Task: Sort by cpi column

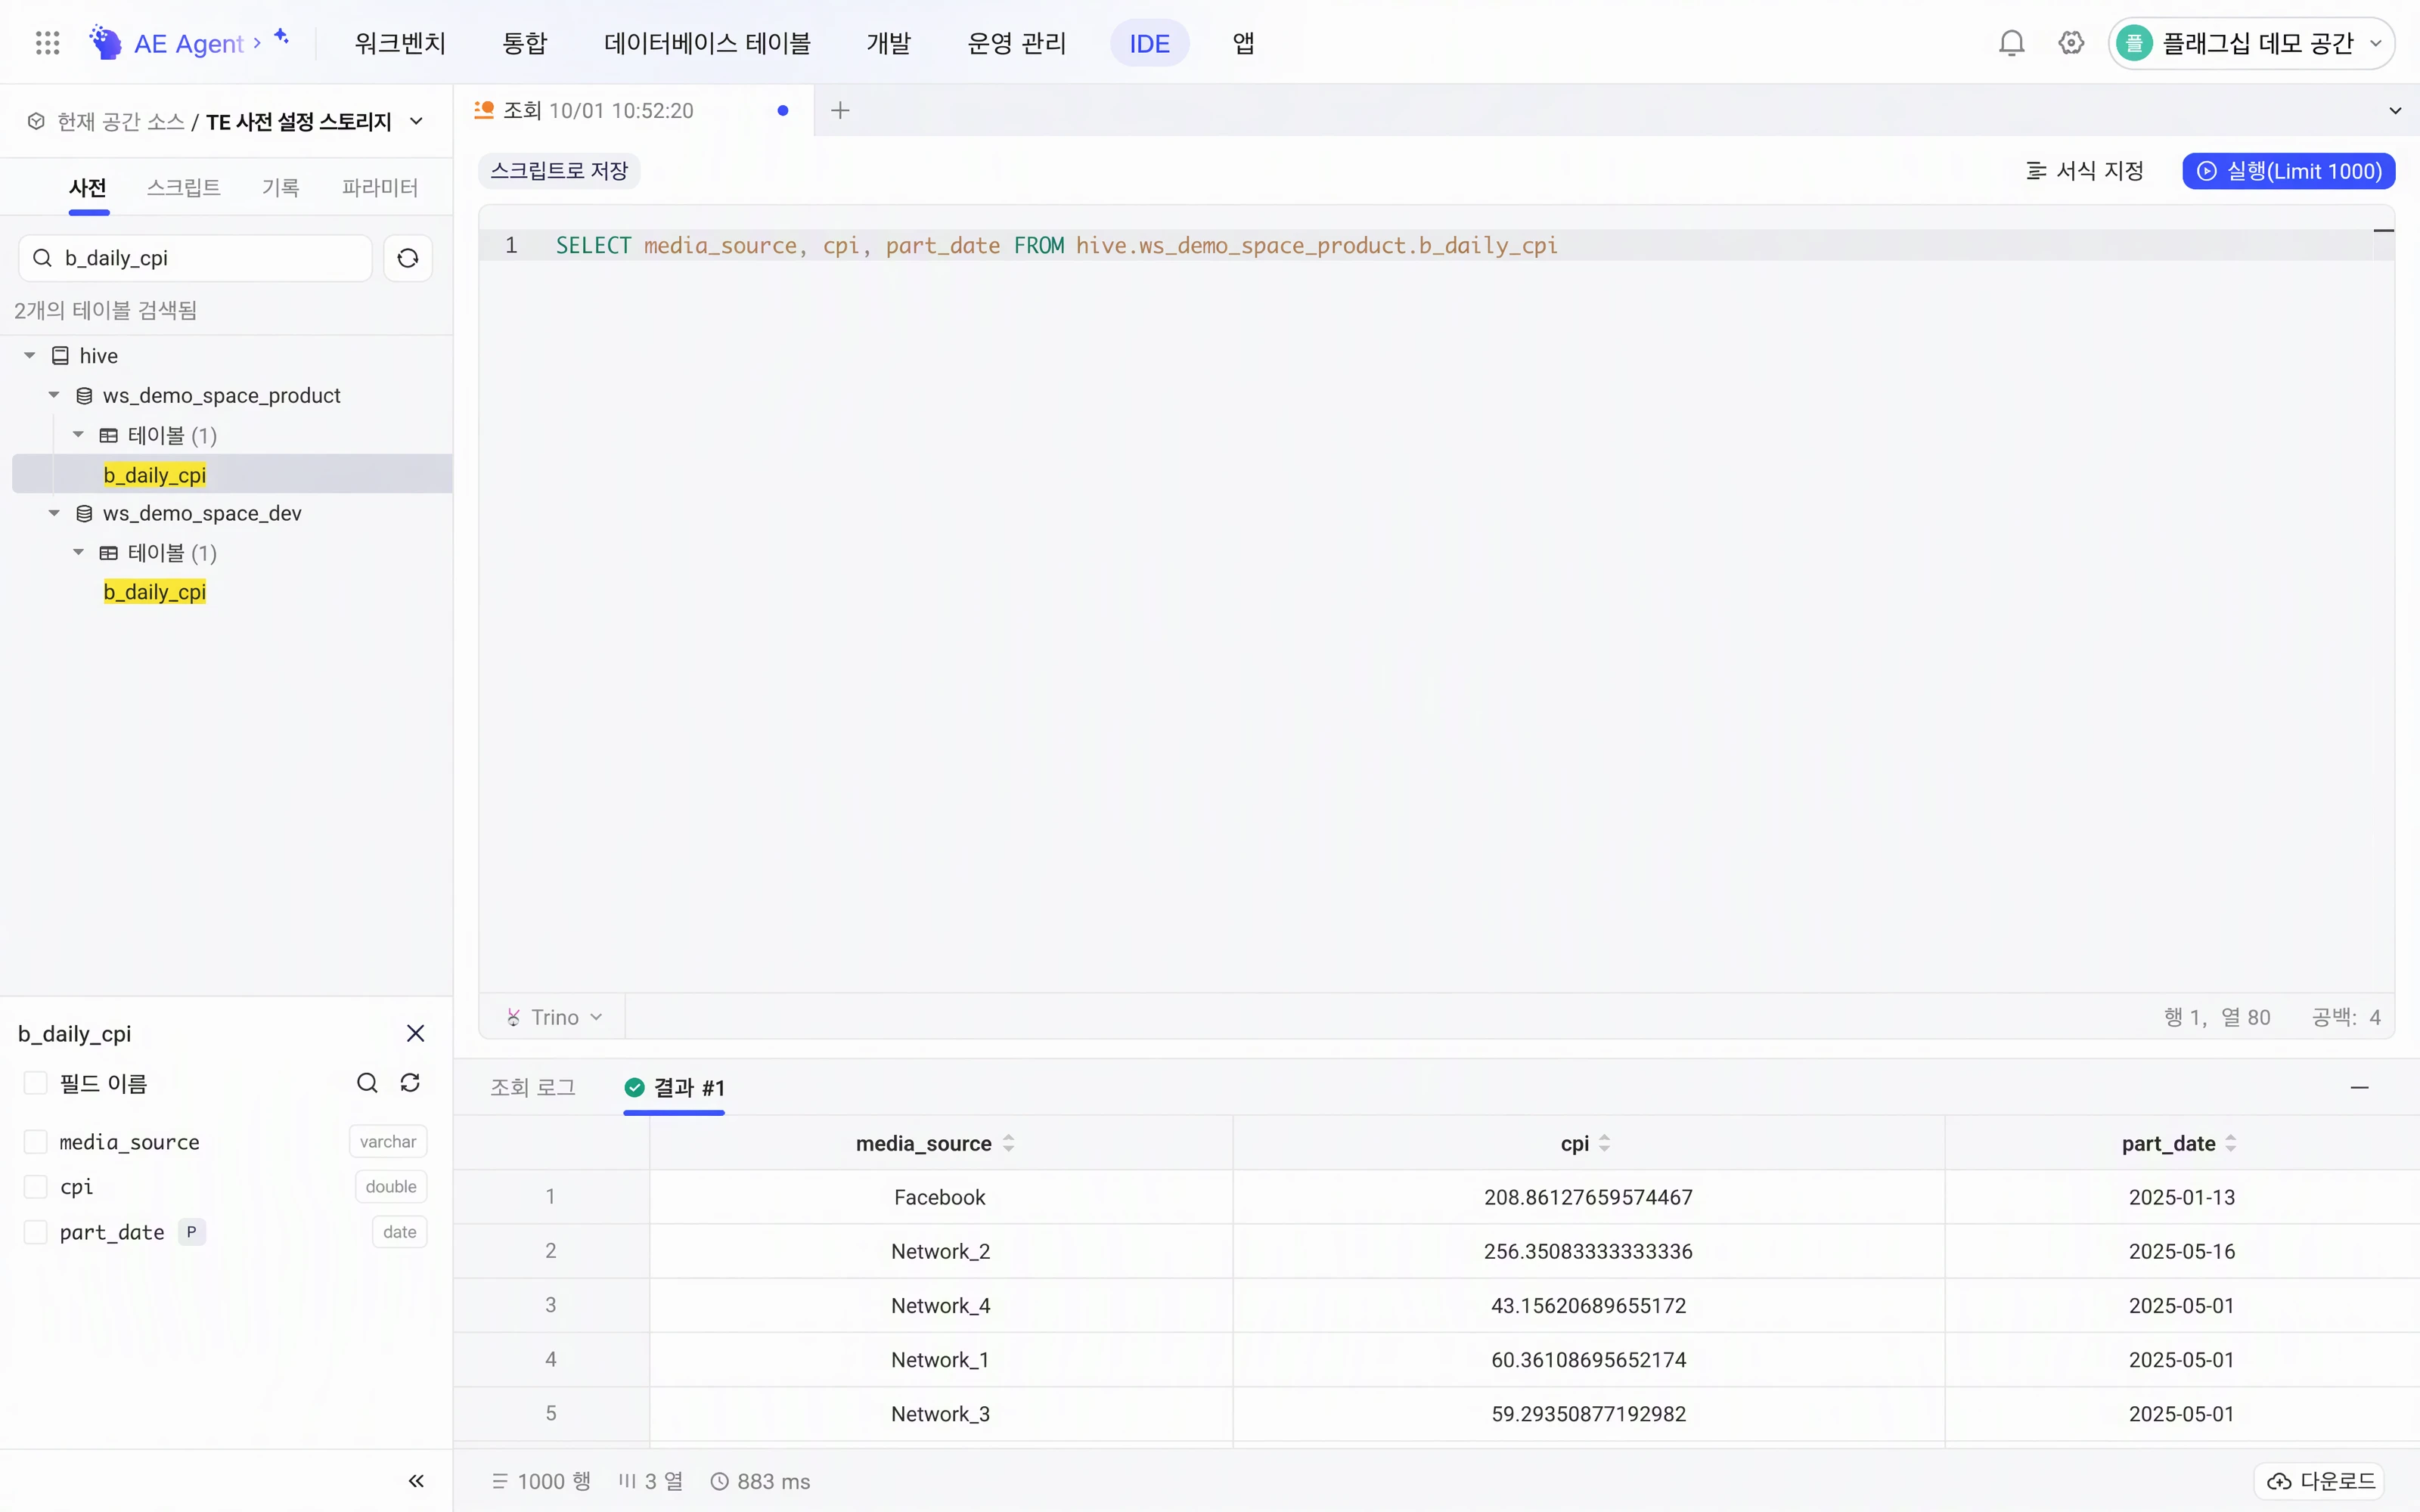Action: pos(1604,1143)
